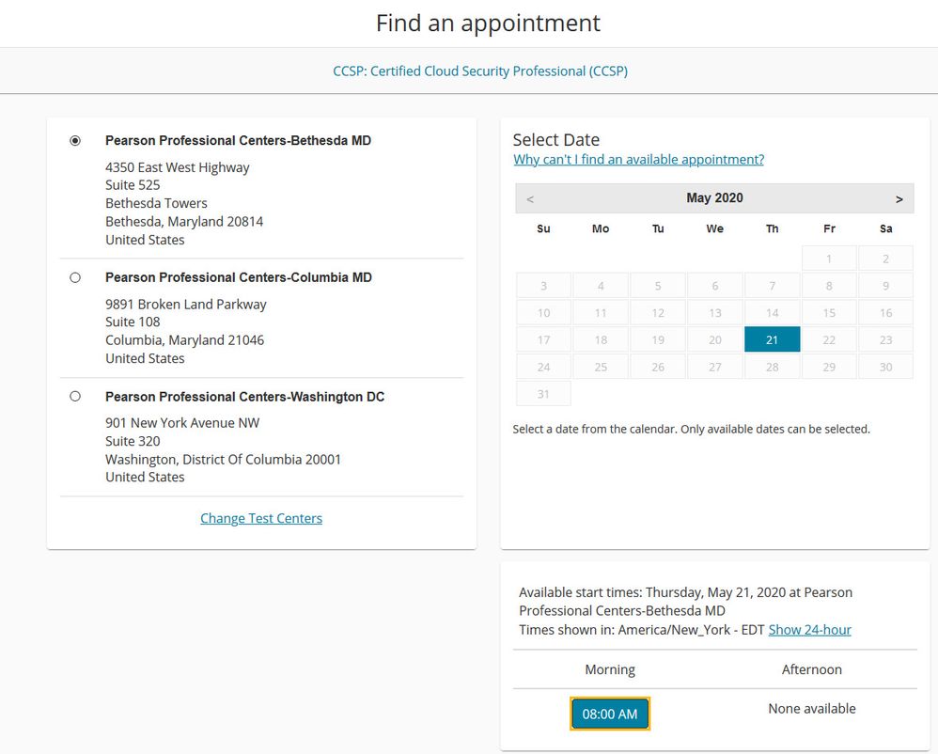Click May 28 in the calendar

click(x=772, y=367)
